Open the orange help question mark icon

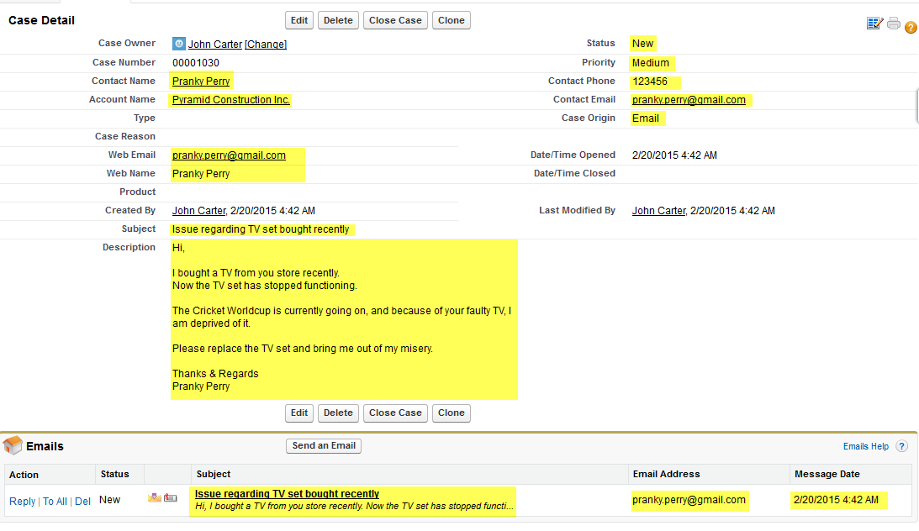911,27
